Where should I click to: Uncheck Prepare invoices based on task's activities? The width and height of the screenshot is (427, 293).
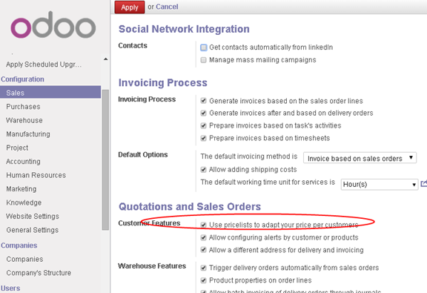(203, 125)
